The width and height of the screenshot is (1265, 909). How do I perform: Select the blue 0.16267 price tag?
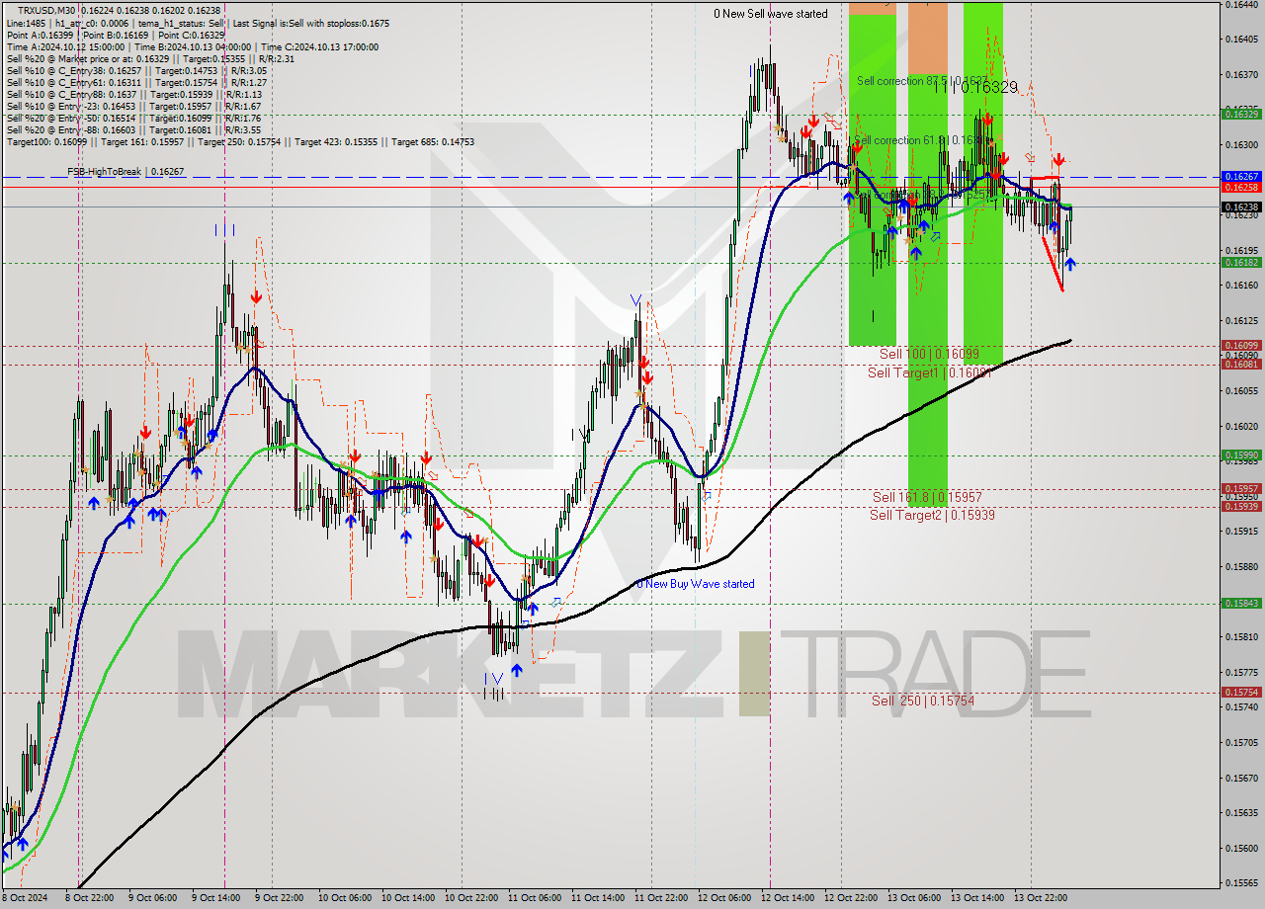pos(1241,177)
